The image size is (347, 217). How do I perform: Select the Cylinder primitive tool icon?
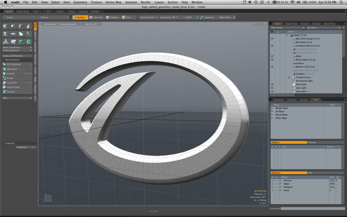(x=21, y=27)
